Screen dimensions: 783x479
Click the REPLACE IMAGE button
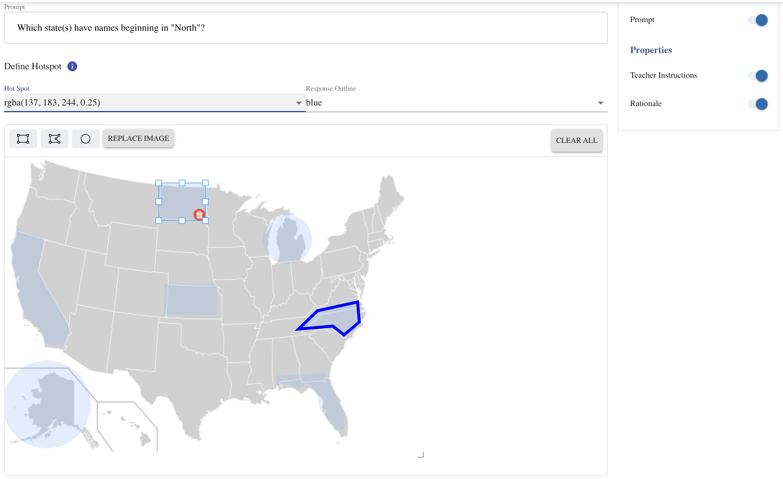tap(138, 139)
